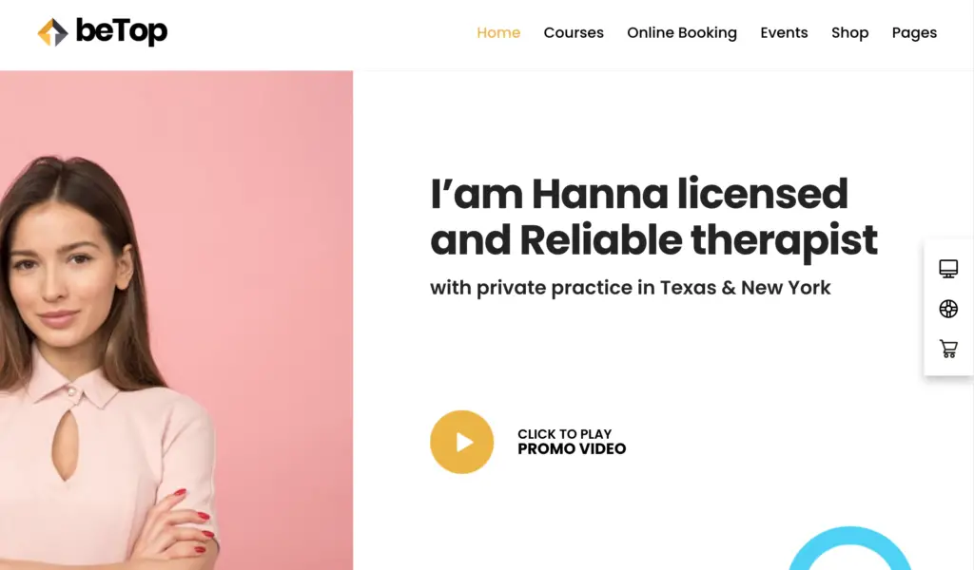Open the Online Booking menu item
Viewport: 974px width, 570px height.
click(x=681, y=33)
